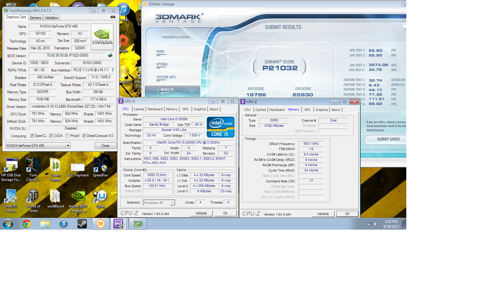Launch SpeedFan from the desktop
Image resolution: width=478 pixels, height=299 pixels.
pos(100,167)
